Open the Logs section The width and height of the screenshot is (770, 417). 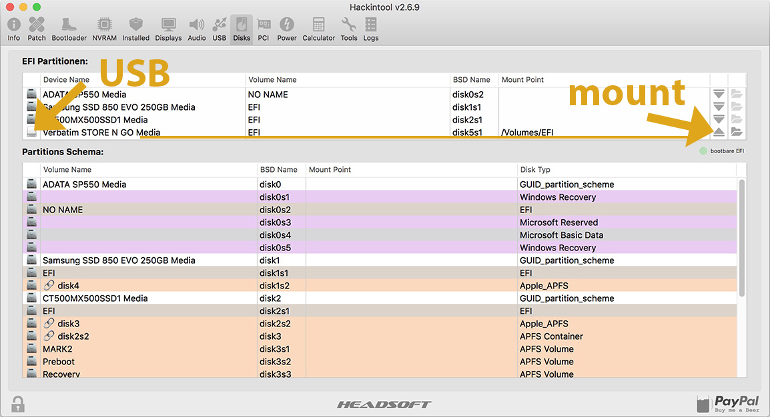pos(371,29)
